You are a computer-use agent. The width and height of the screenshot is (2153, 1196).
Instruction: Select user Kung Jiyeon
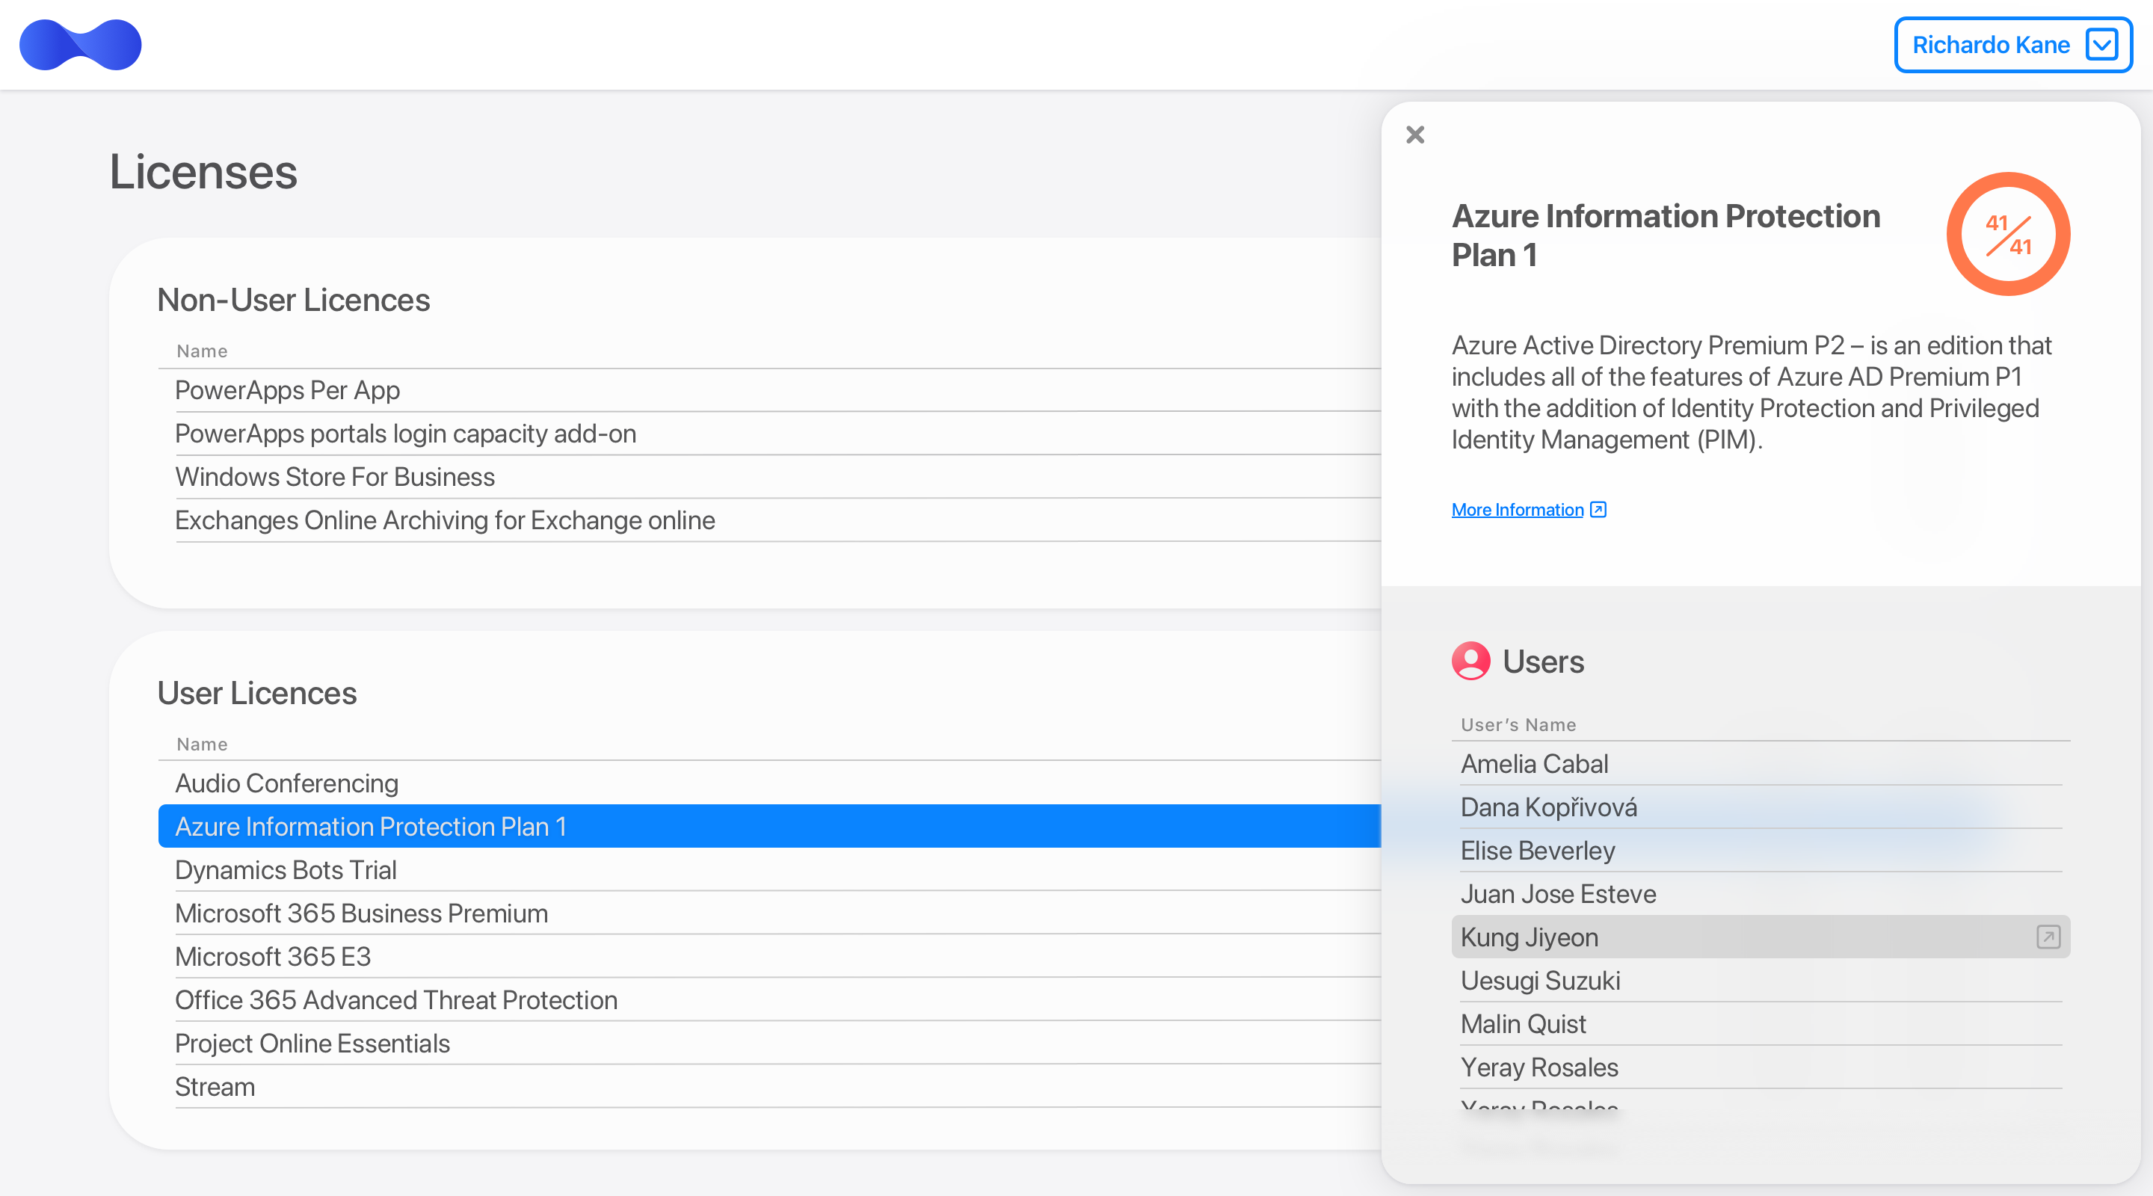click(1761, 937)
